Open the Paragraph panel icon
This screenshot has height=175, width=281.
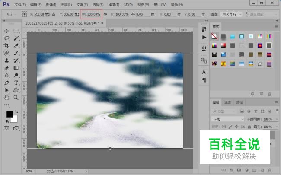pos(204,80)
